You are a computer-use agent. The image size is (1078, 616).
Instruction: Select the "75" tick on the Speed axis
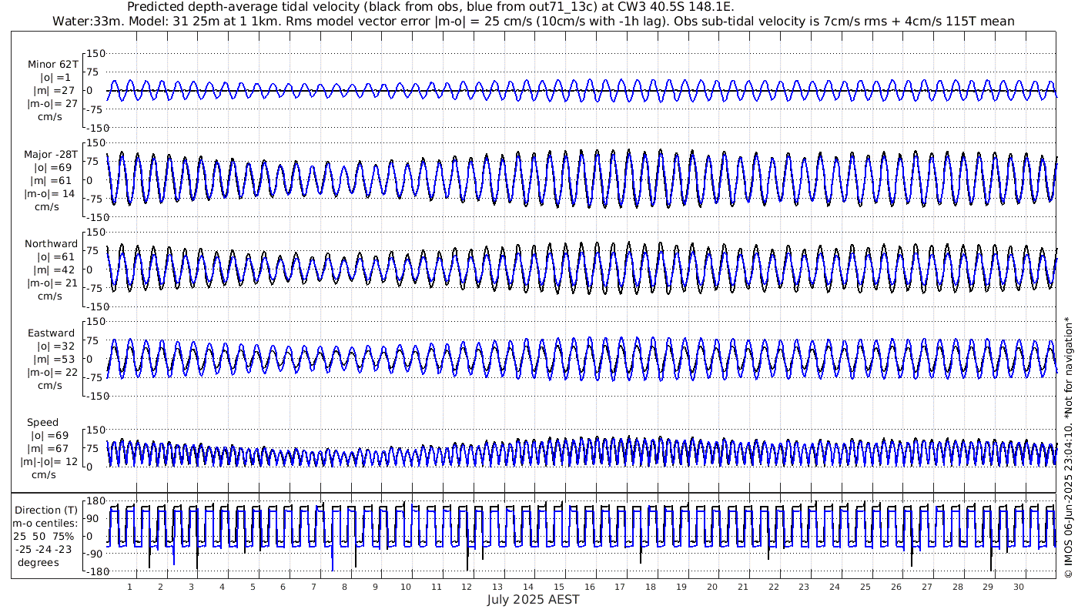[99, 449]
